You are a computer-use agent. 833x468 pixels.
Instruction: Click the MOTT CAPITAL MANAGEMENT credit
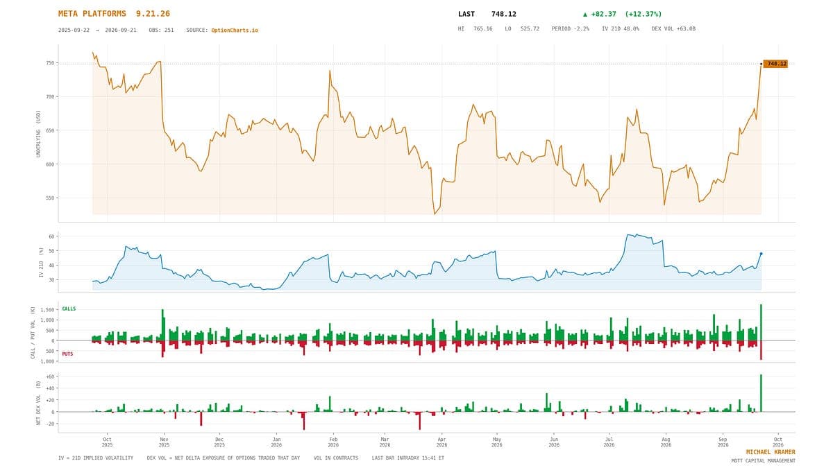click(764, 460)
